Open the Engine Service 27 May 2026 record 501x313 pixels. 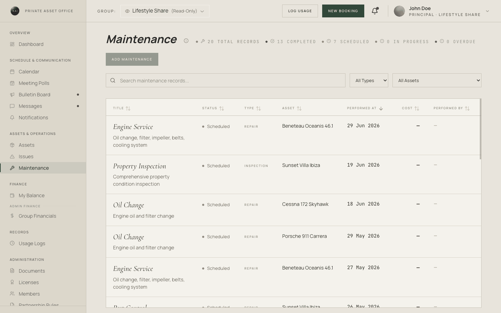pyautogui.click(x=294, y=277)
